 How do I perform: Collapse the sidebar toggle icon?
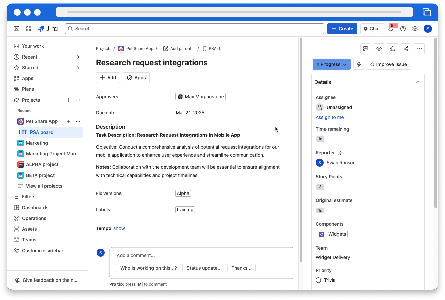click(x=16, y=29)
